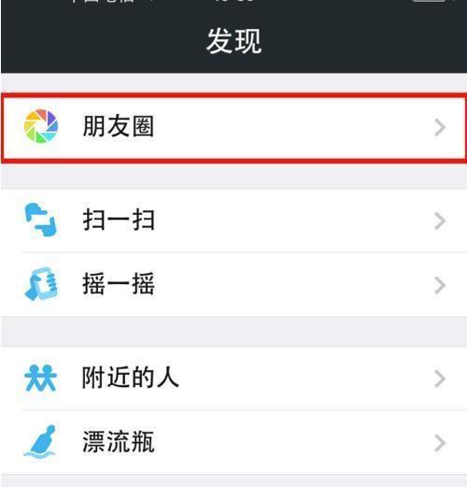Tap the 附近的人 people icon
This screenshot has height=487, width=467.
click(40, 378)
